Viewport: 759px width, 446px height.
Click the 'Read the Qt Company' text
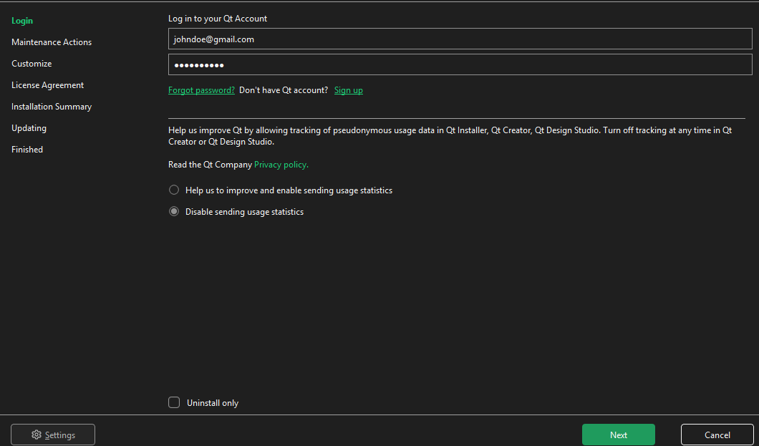(x=210, y=165)
